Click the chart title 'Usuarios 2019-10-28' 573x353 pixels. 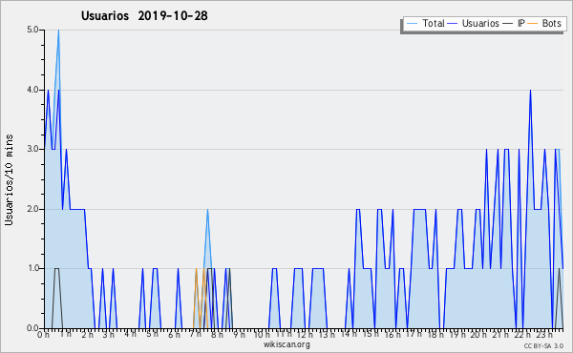tap(144, 15)
